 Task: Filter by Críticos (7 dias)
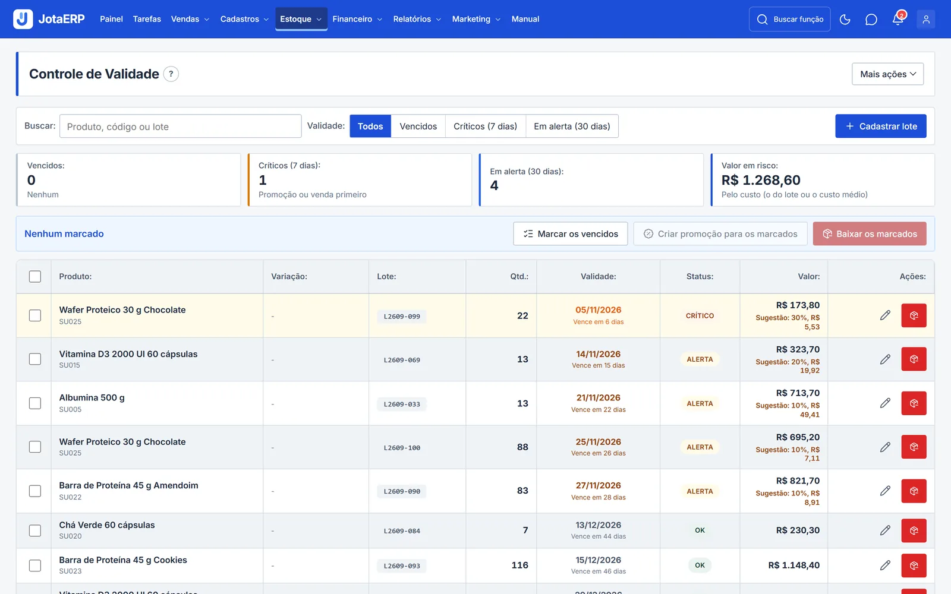[x=485, y=127]
